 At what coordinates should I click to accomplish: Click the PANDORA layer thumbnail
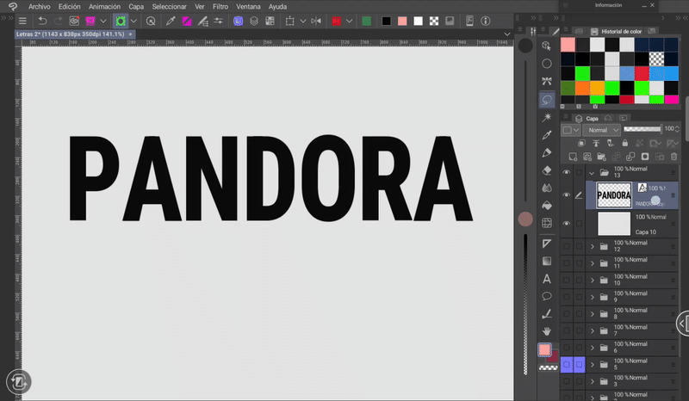614,195
